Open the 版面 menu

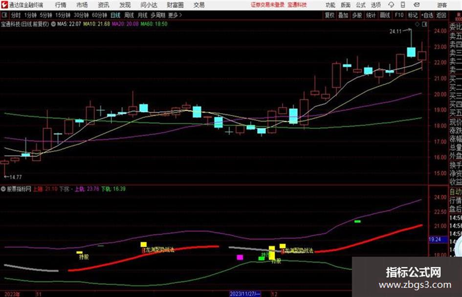346,5
